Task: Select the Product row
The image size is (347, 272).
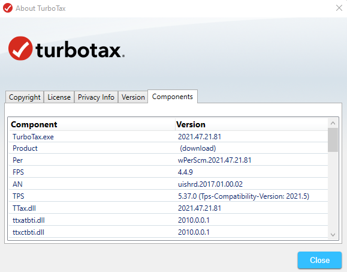Action: tap(168, 148)
